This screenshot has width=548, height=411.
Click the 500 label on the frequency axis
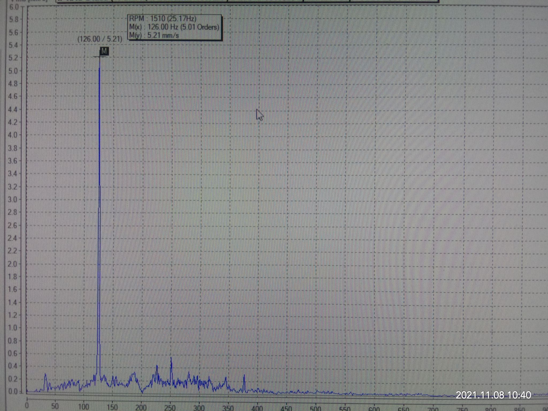click(315, 409)
